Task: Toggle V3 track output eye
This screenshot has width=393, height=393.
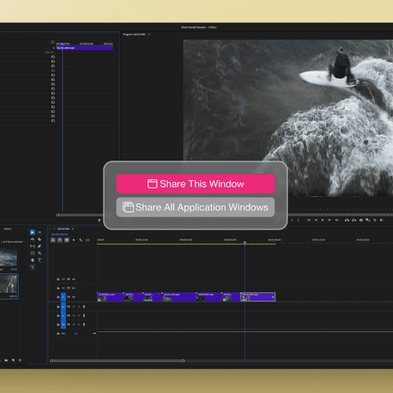Action: (x=73, y=279)
